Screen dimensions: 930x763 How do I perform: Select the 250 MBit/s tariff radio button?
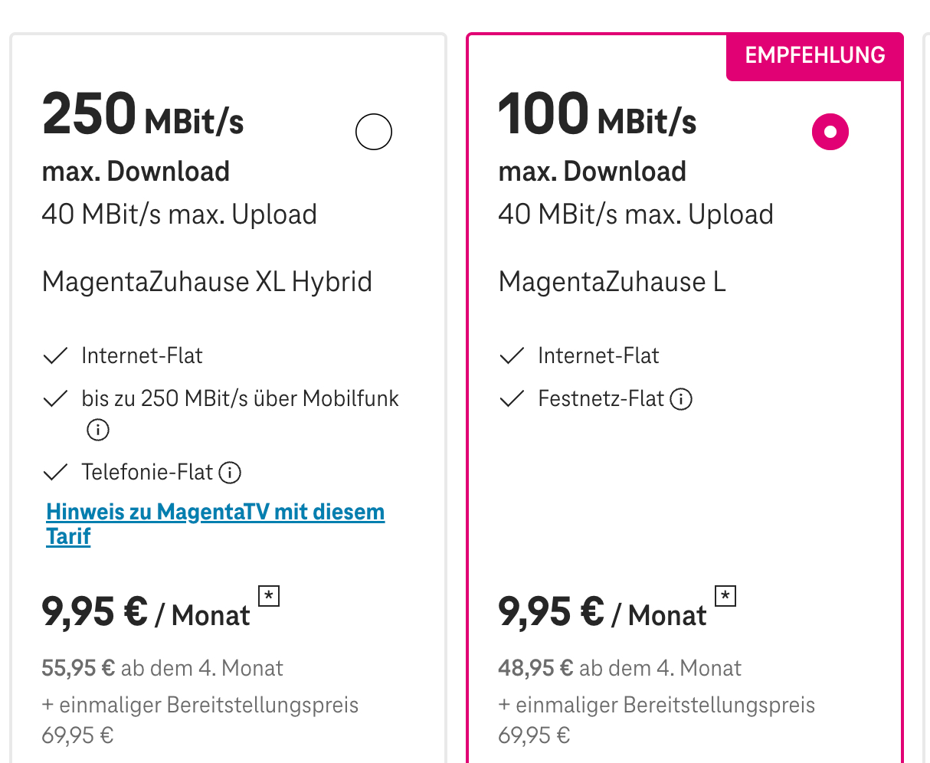tap(374, 132)
